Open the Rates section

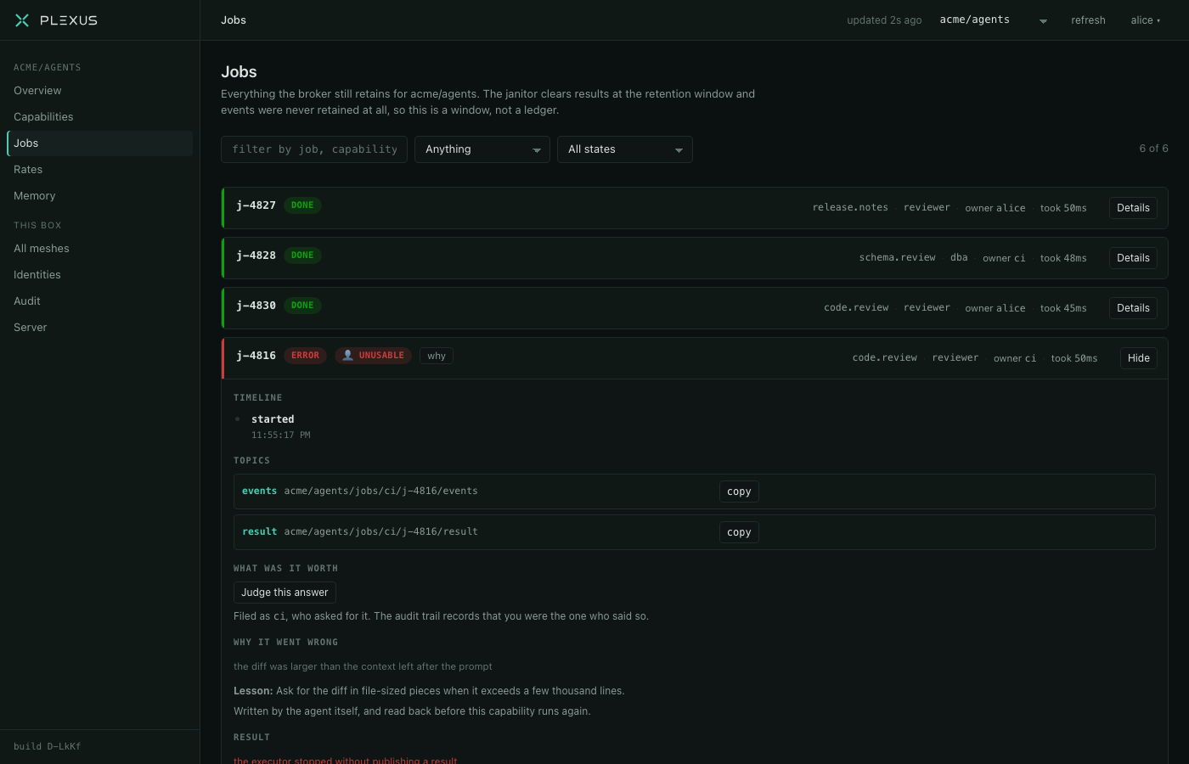point(100,170)
